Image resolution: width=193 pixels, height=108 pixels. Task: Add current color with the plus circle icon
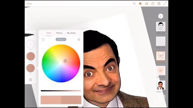pos(43,39)
